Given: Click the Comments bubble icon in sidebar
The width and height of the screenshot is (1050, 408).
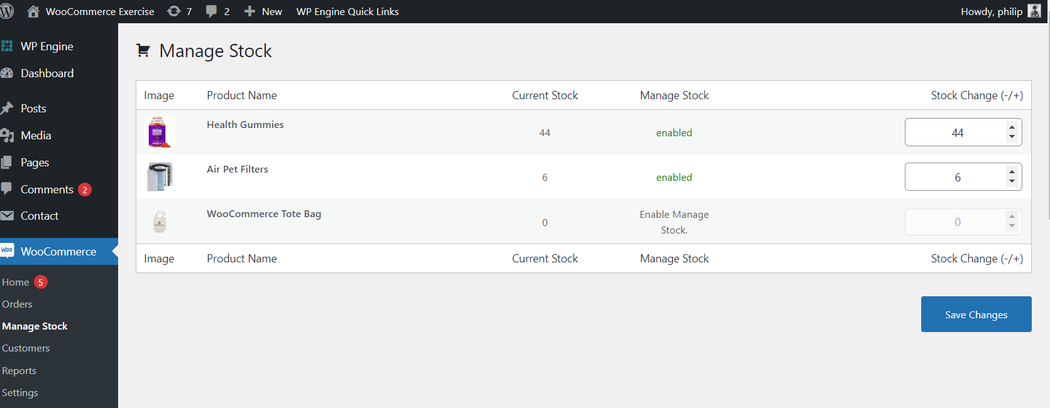Looking at the screenshot, I should 7,188.
